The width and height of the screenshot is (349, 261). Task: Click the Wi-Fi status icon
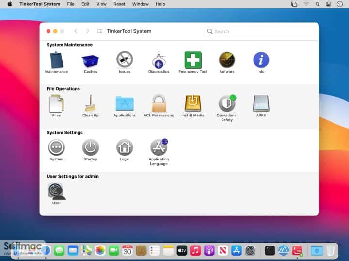[306, 4]
